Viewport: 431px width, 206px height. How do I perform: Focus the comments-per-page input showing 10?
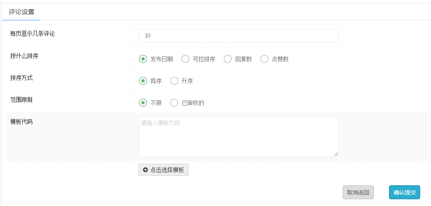(x=238, y=35)
